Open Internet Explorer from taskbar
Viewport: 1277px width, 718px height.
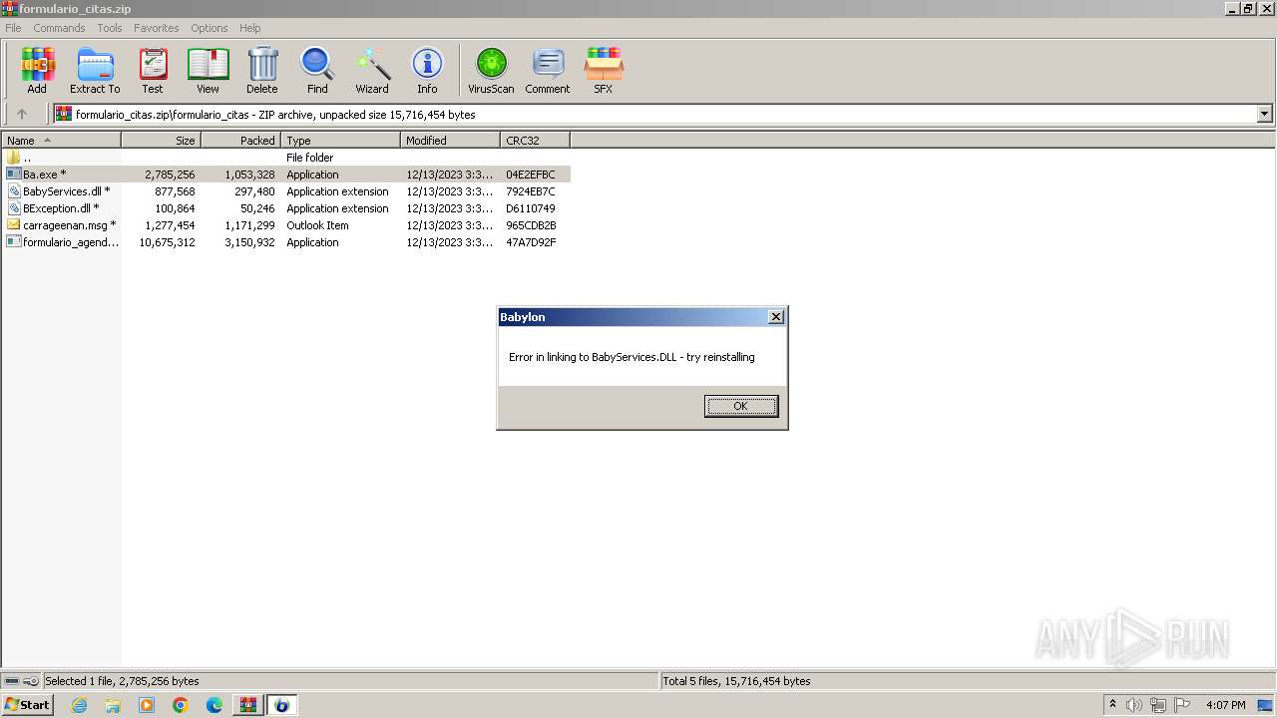tap(79, 705)
